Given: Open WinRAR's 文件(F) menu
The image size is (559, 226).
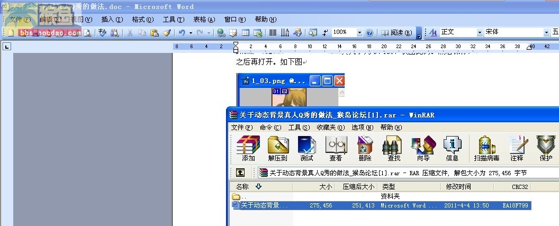Looking at the screenshot, I should [x=242, y=127].
